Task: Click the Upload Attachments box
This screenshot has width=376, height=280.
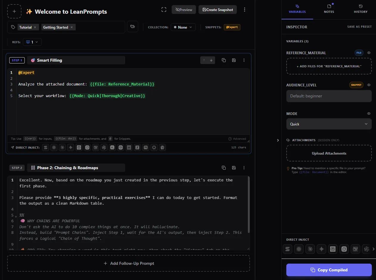Action: coord(329,153)
